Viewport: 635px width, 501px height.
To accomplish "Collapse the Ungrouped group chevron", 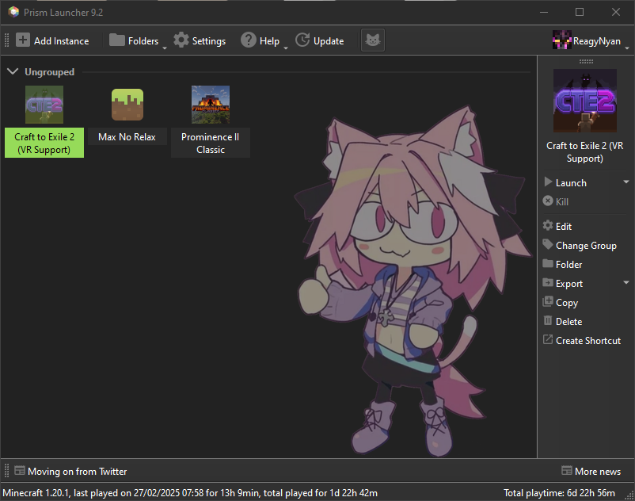I will tap(13, 72).
